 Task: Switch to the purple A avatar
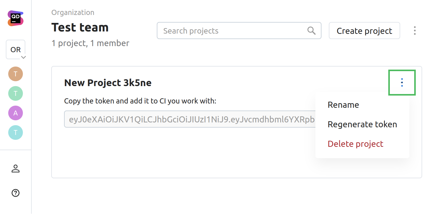pyautogui.click(x=16, y=113)
